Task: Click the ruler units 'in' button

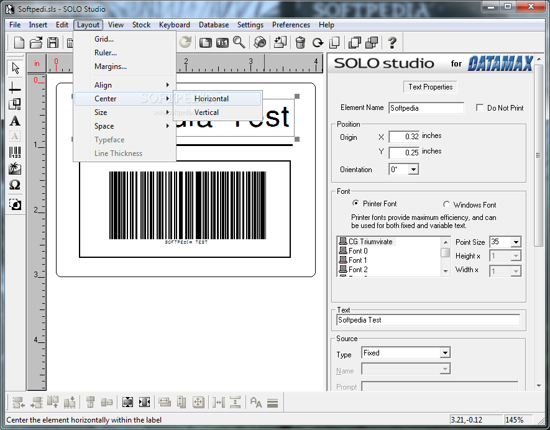Action: (37, 64)
